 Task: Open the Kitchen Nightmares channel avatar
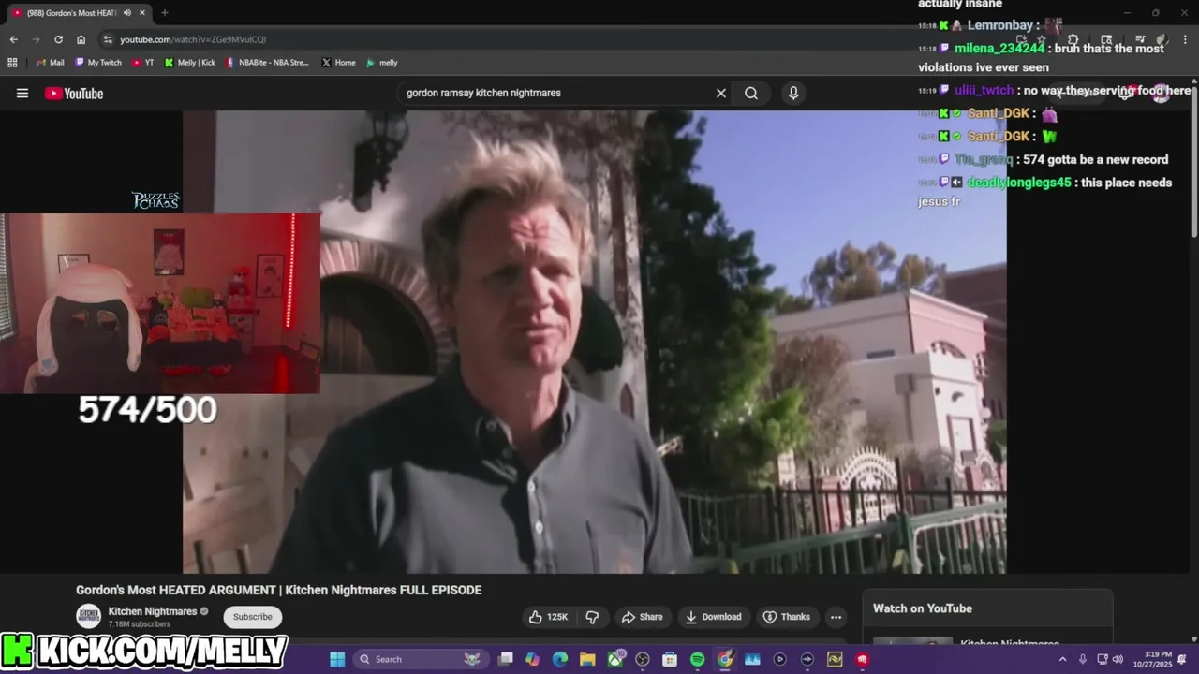(89, 617)
